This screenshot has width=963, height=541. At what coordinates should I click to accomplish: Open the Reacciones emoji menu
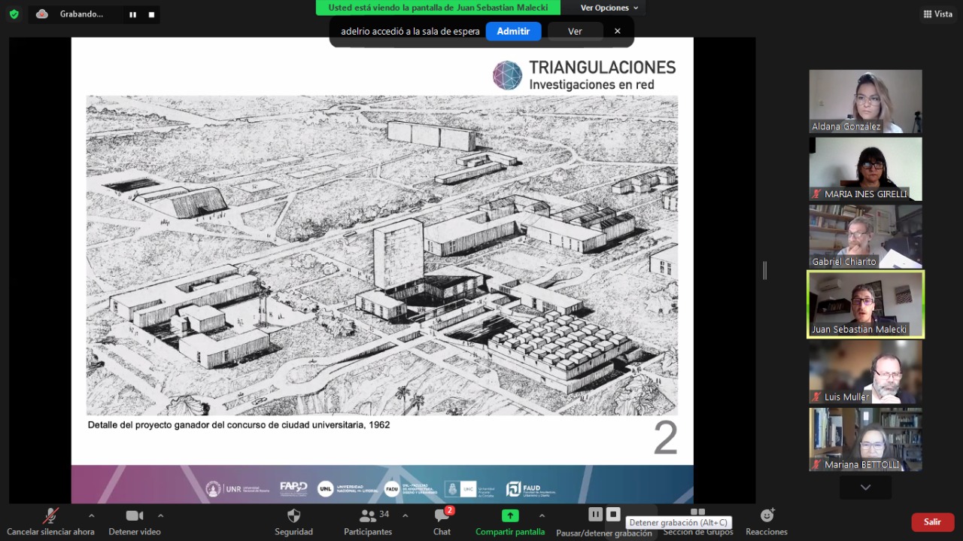point(767,516)
